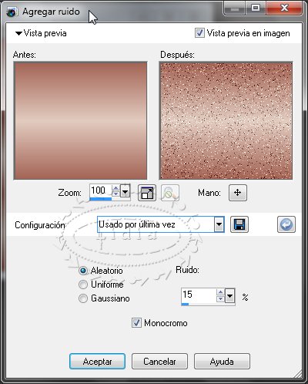Disable the Monocromo checkbox
The height and width of the screenshot is (384, 308).
click(136, 323)
